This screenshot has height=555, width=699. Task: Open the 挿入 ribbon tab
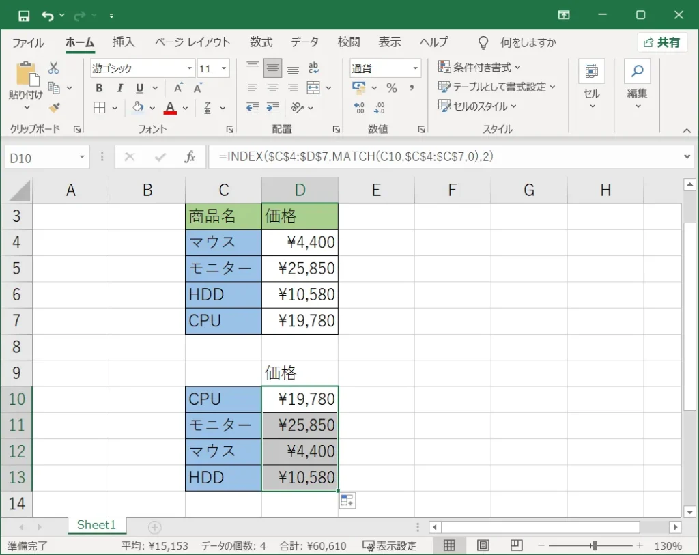pyautogui.click(x=124, y=42)
